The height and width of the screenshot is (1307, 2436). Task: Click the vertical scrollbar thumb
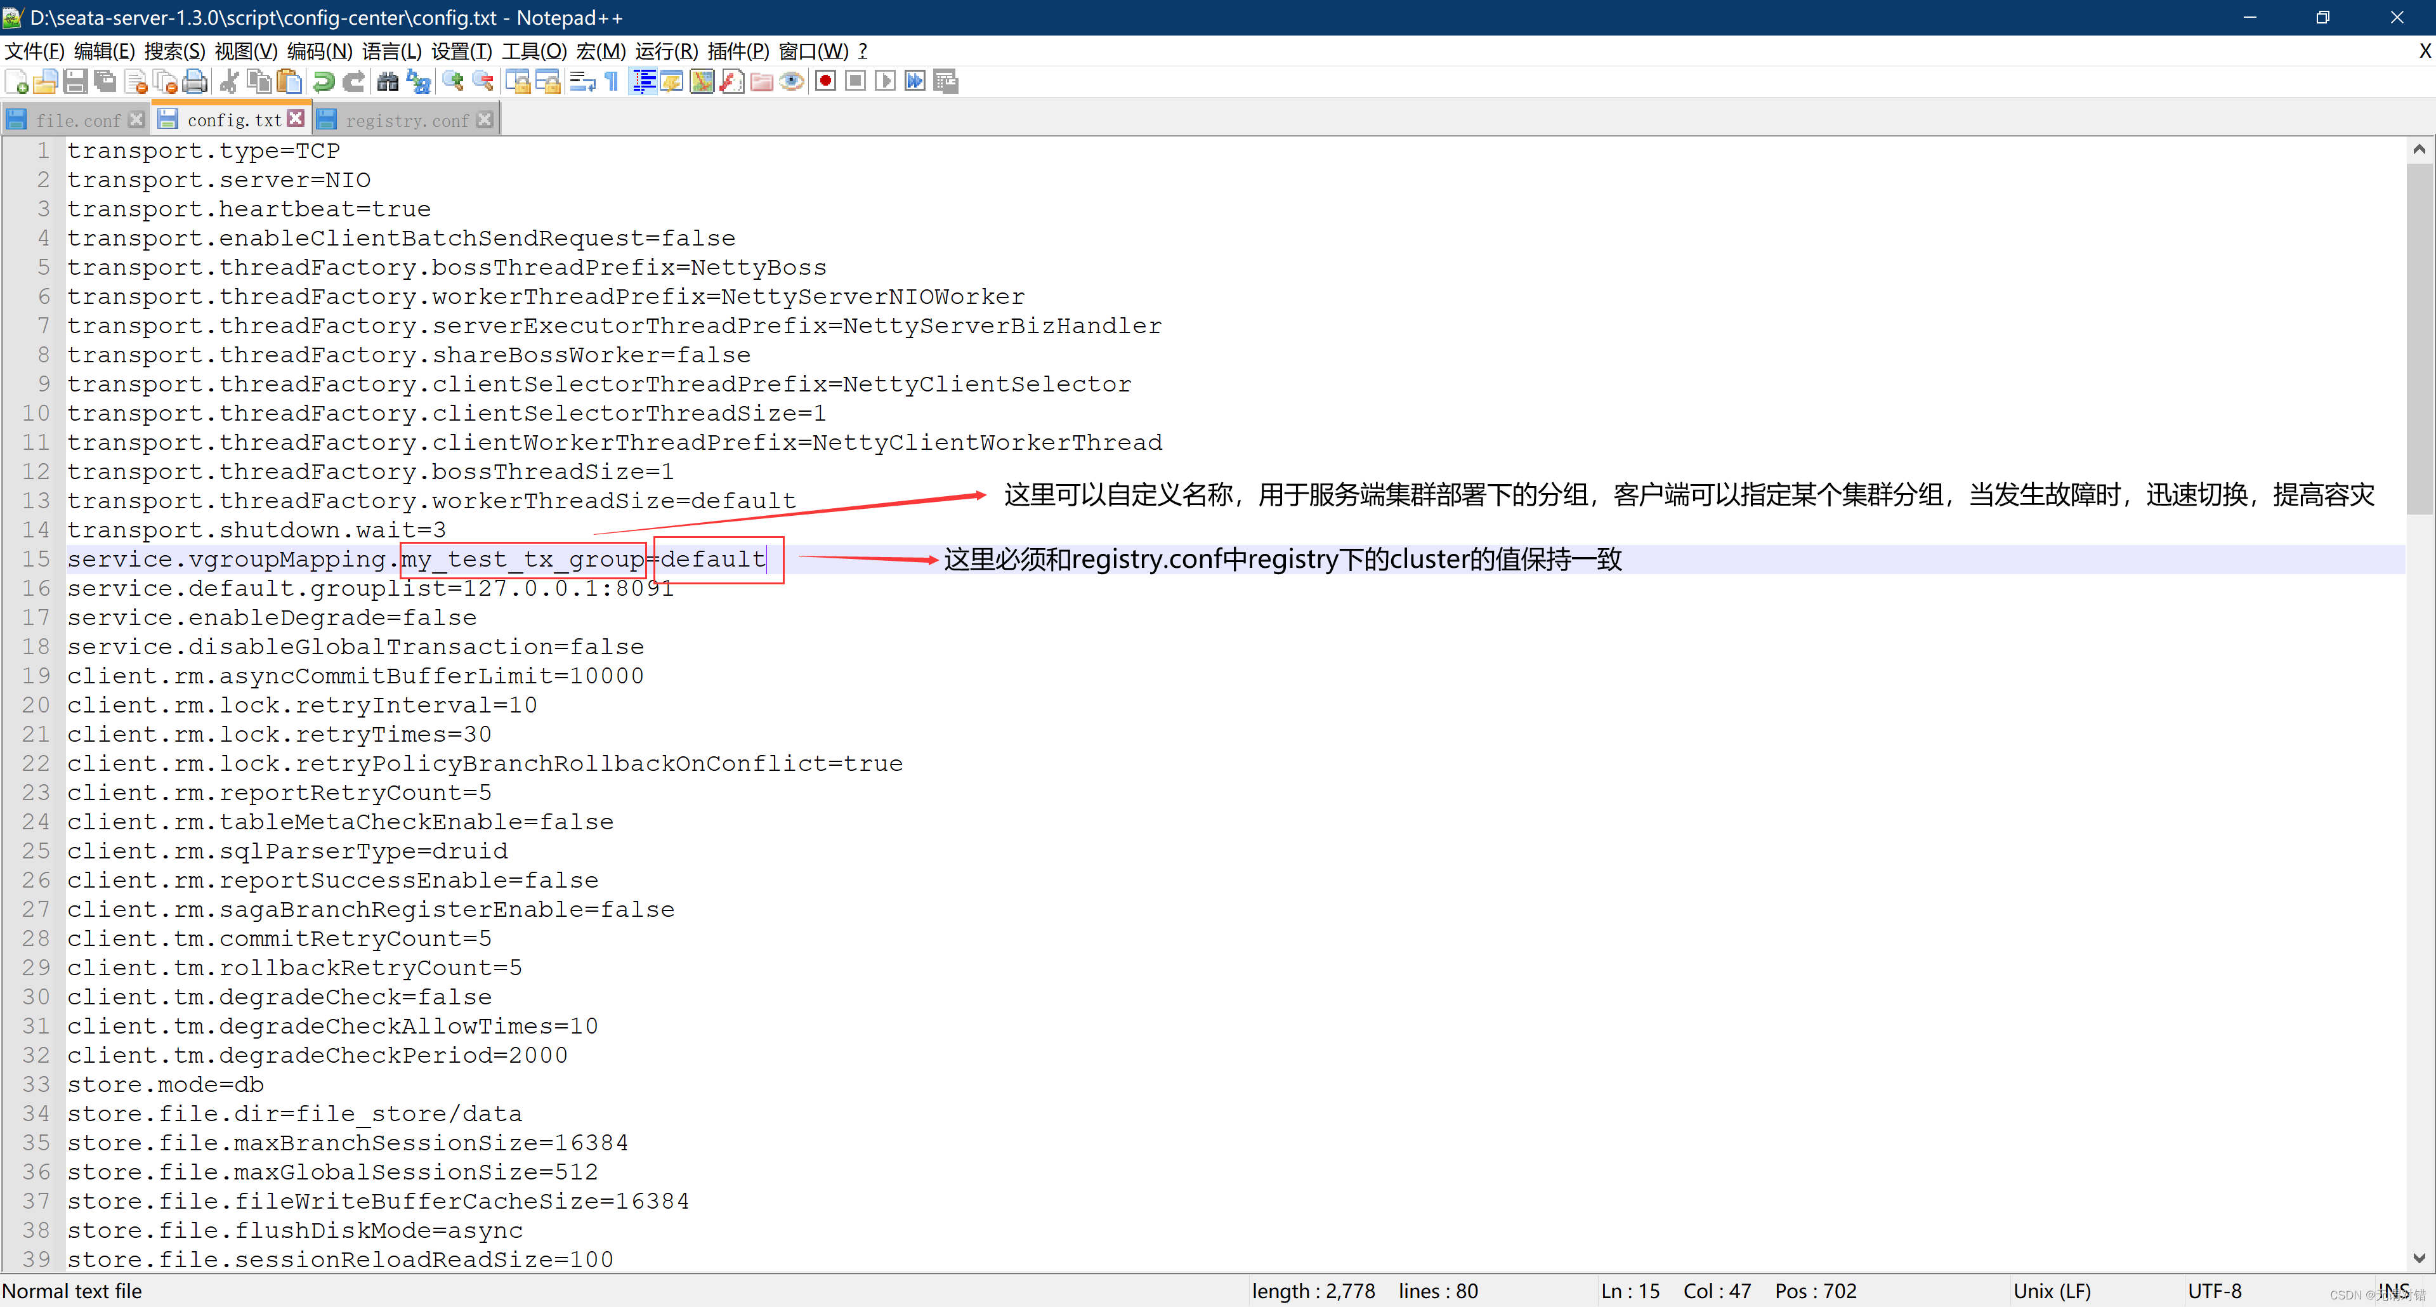(2419, 339)
